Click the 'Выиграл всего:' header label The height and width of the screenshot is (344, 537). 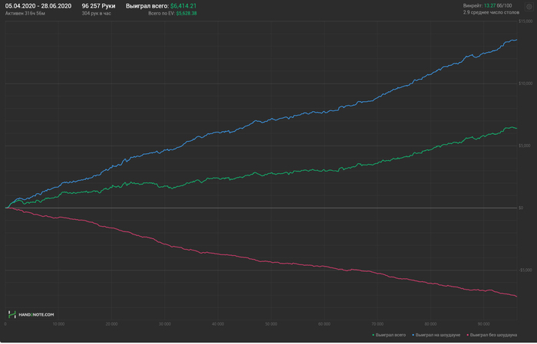point(147,6)
